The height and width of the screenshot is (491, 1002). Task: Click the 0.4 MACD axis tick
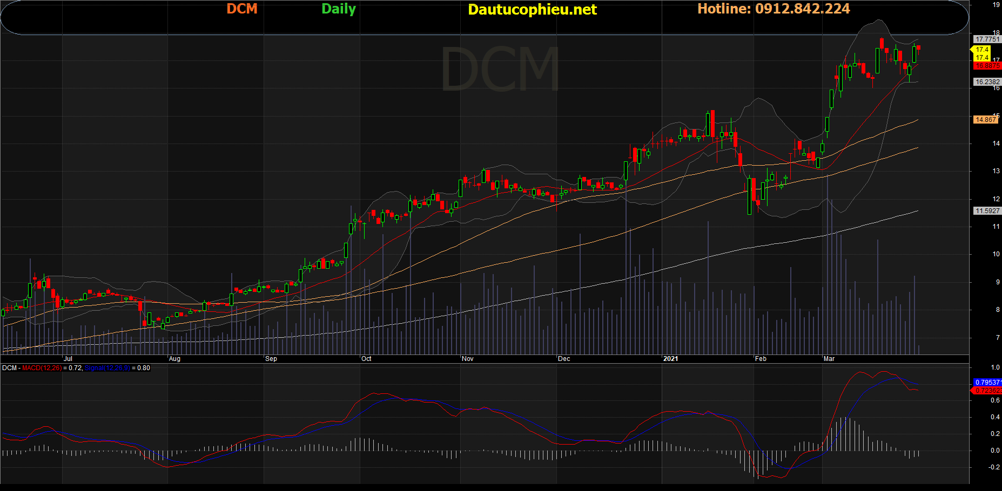[995, 417]
